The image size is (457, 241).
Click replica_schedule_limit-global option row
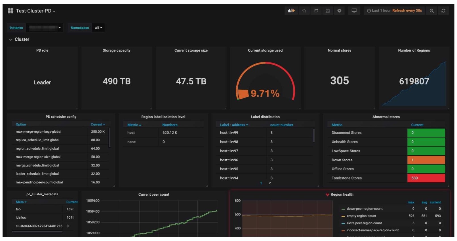point(60,140)
